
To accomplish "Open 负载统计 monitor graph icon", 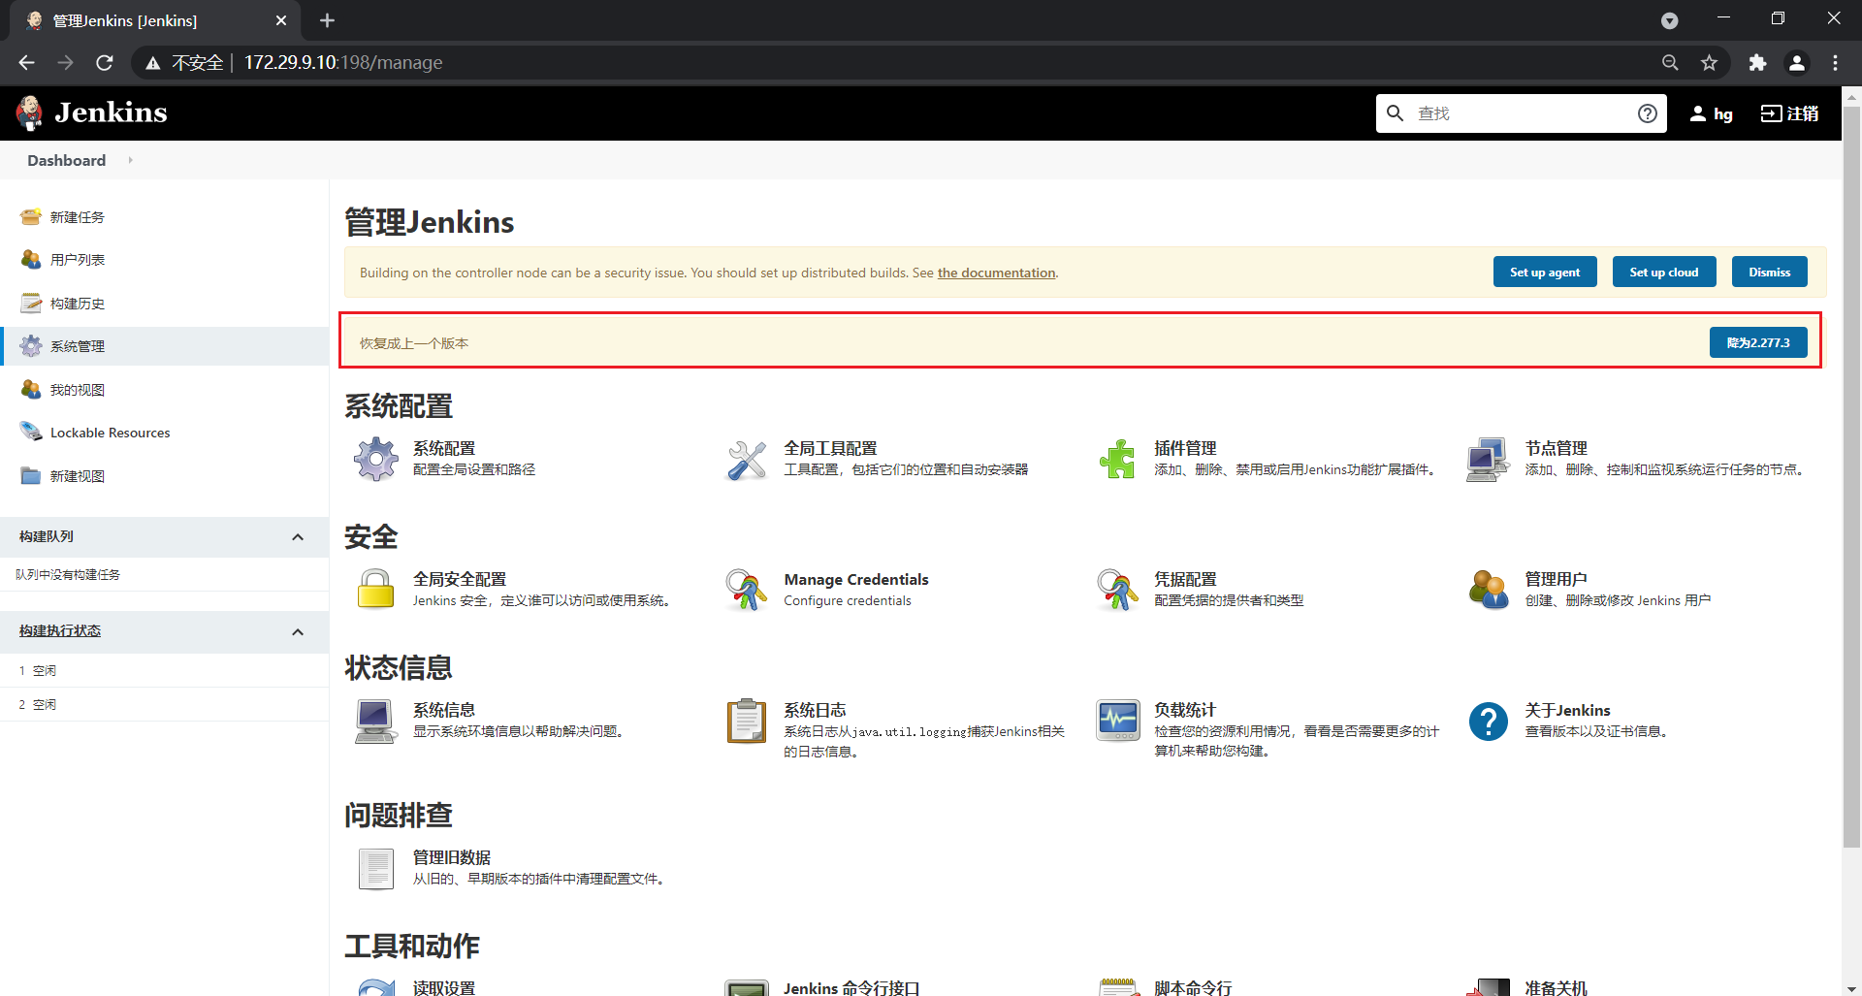I will point(1117,721).
